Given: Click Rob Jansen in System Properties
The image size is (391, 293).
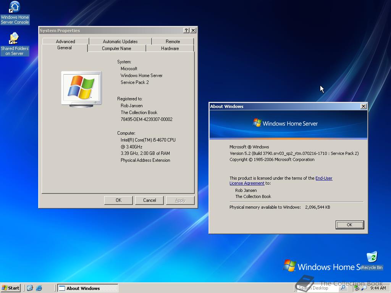Looking at the screenshot, I should [x=132, y=106].
